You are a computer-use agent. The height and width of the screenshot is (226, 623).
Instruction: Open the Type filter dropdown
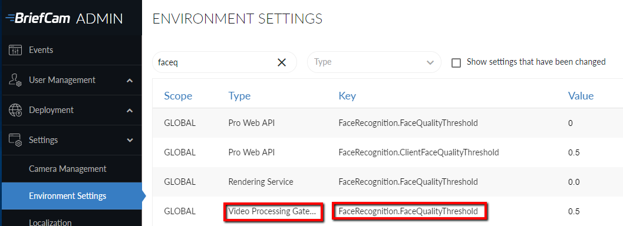click(x=374, y=62)
